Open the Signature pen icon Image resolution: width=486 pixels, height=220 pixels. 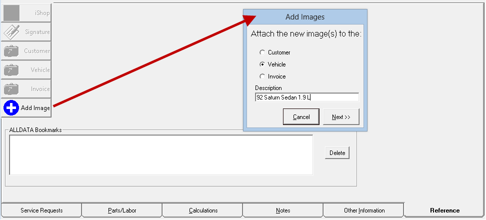[x=11, y=32]
